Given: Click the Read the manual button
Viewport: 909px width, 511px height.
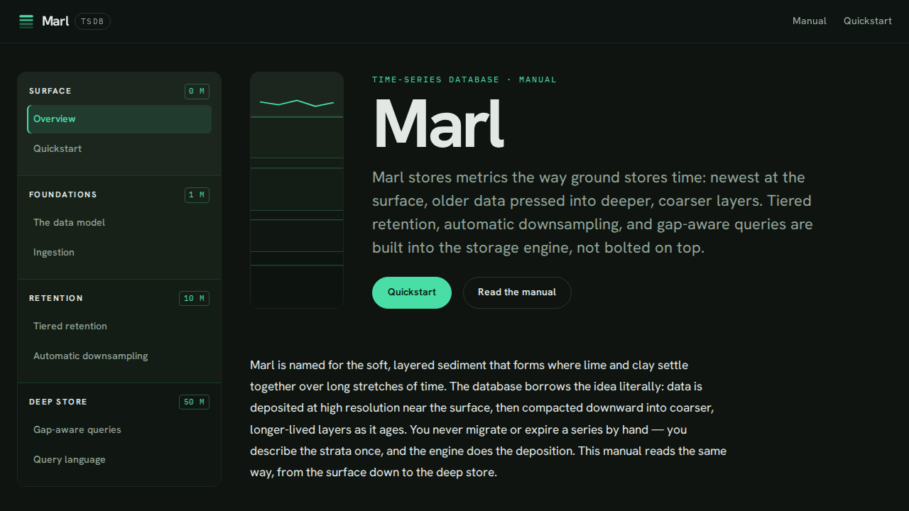Looking at the screenshot, I should [517, 292].
